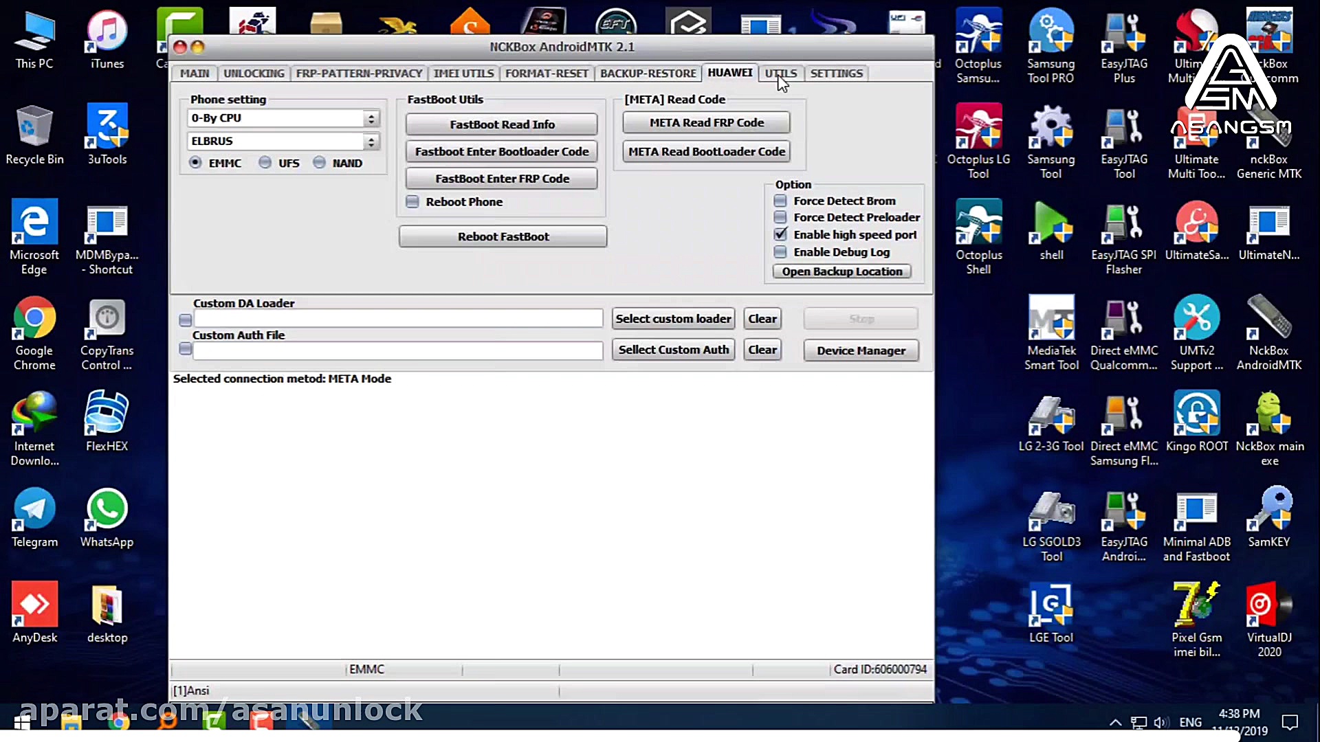The height and width of the screenshot is (742, 1320).
Task: Open CopyTrans Control desktop shortcut
Action: (x=107, y=333)
